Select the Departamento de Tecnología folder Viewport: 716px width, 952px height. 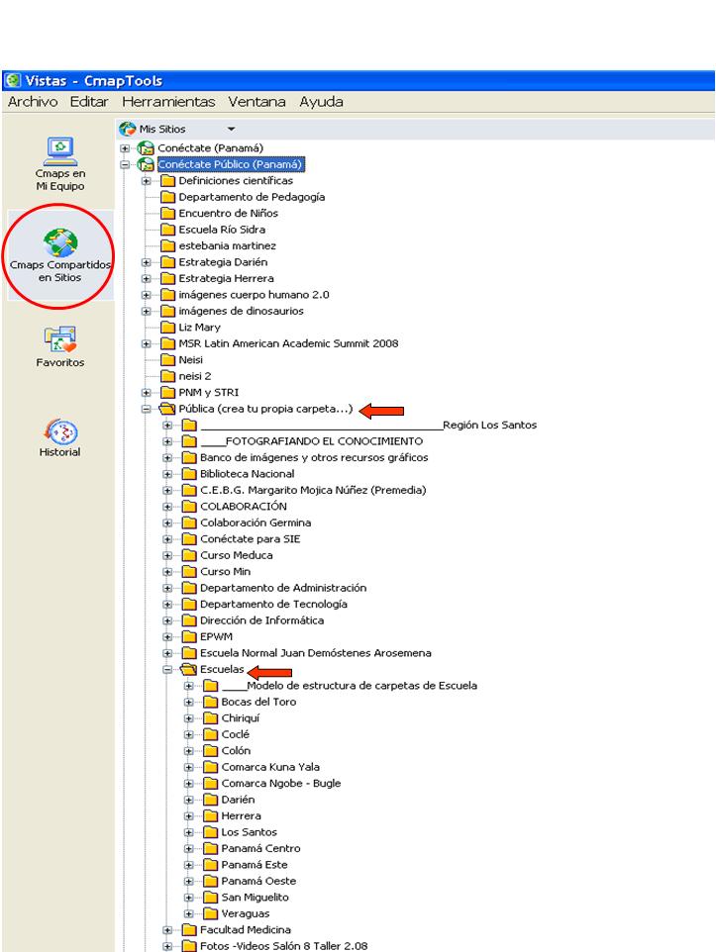point(272,604)
